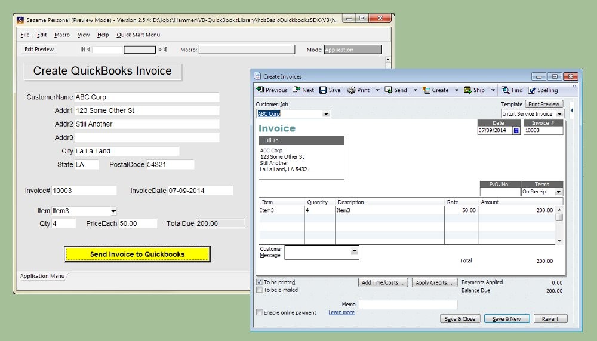Open the Edit menu in Sesame

tap(42, 35)
